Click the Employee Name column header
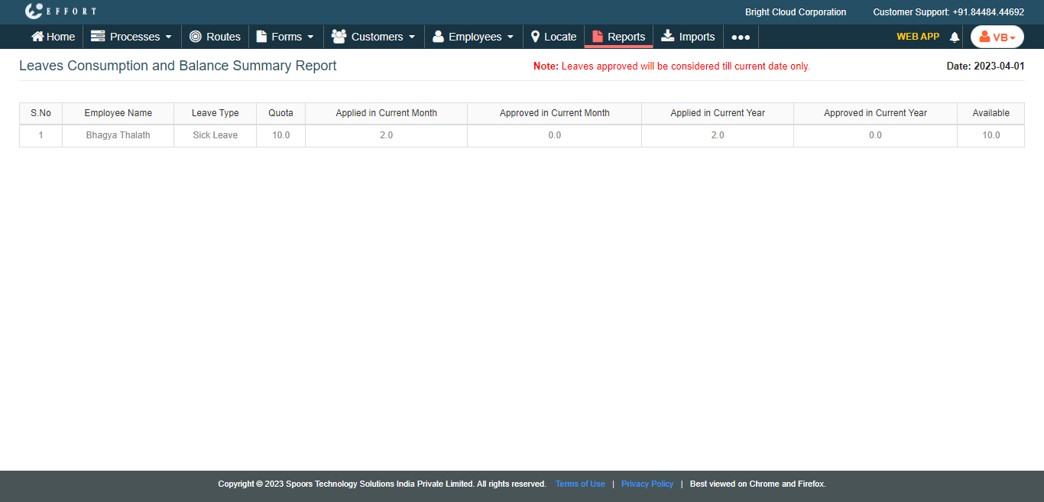 (118, 113)
